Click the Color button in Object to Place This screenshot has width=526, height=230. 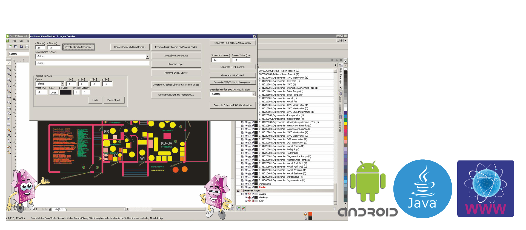click(53, 93)
